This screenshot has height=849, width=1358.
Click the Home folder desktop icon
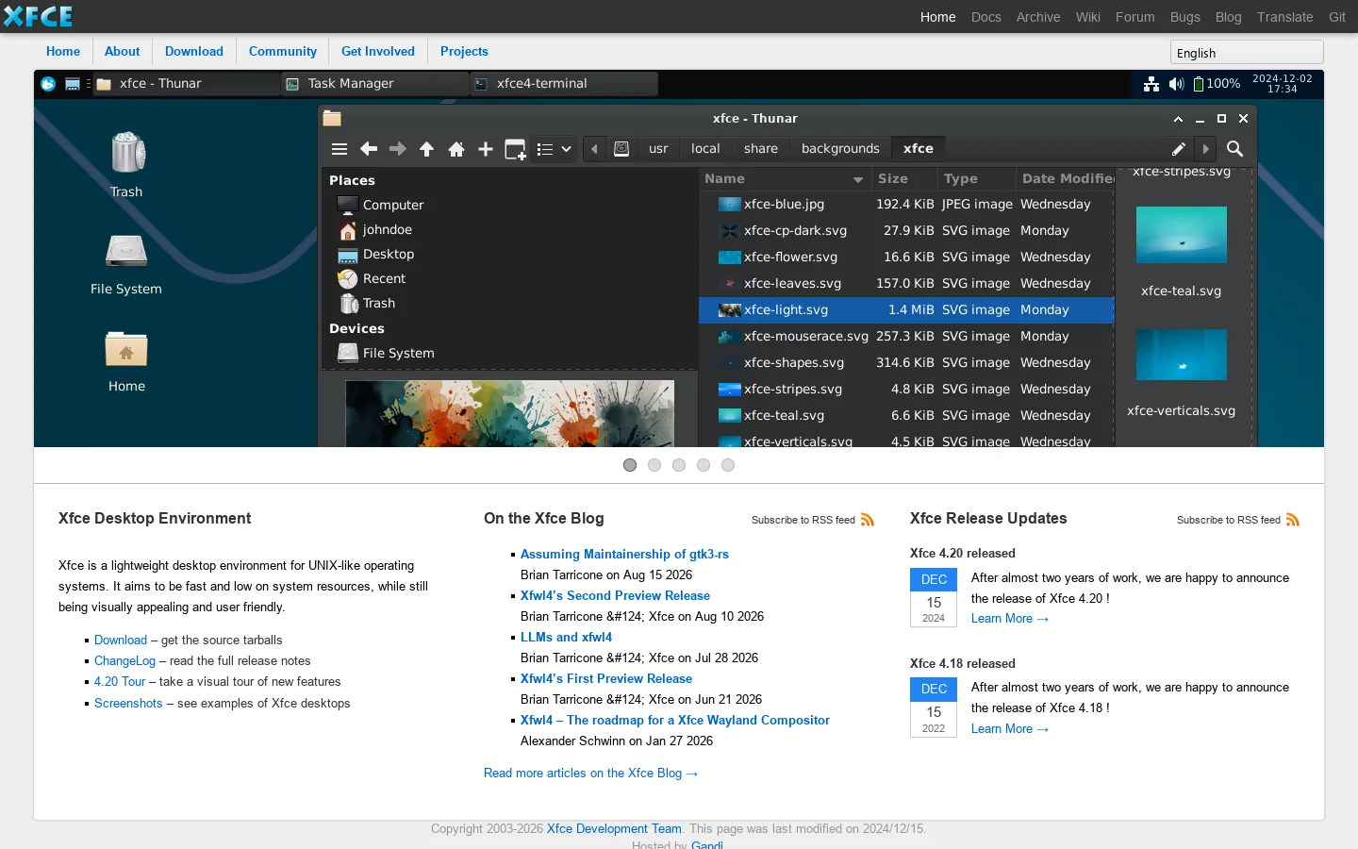tap(126, 361)
